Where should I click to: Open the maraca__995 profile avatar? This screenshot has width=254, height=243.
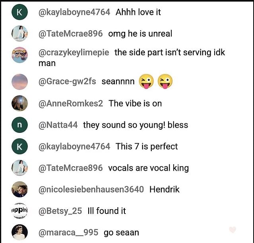click(19, 232)
